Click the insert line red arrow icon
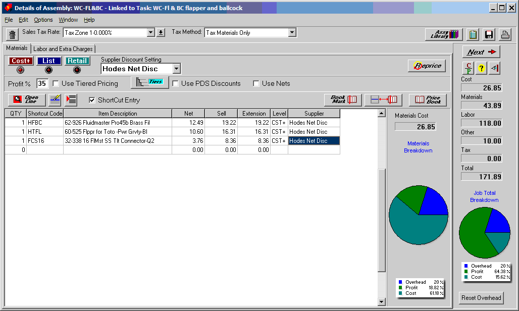Viewport: 519px width, 311px height. [71, 99]
